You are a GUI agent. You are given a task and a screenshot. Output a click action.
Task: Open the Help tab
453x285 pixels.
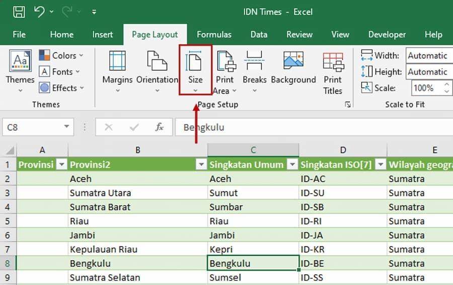coord(433,35)
